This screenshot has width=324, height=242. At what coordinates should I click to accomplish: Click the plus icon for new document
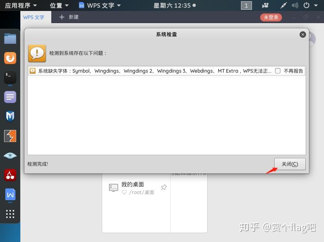(61, 17)
